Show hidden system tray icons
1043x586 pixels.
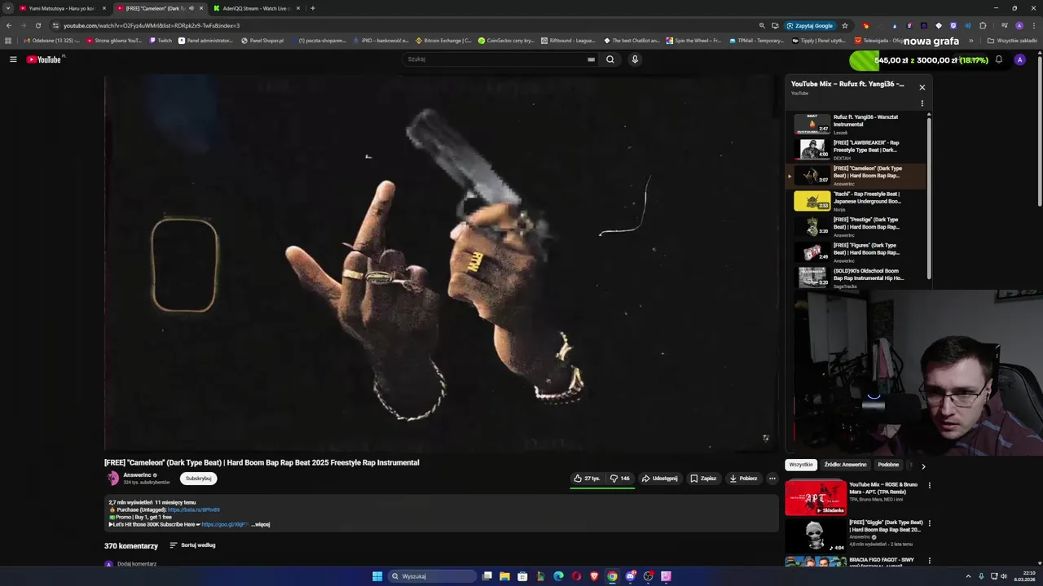[968, 576]
